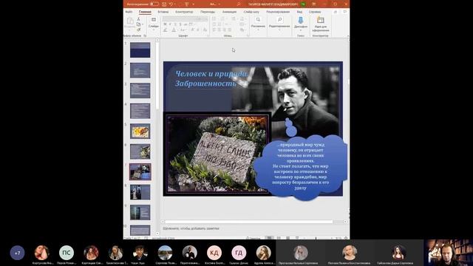Switch to the Вставка ribbon tab
This screenshot has width=473, height=266.
point(163,12)
